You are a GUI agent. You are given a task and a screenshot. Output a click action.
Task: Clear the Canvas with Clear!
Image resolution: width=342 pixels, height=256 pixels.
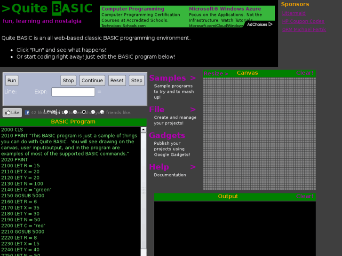[x=305, y=73]
